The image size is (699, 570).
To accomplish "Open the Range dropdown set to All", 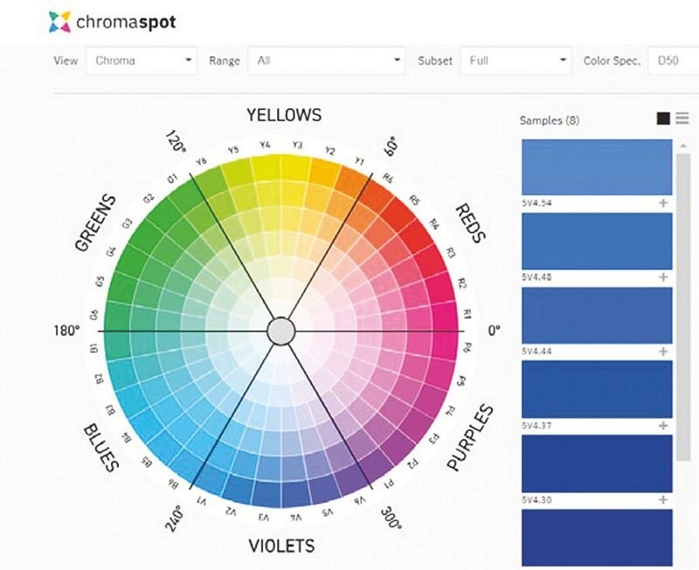I will (x=327, y=61).
